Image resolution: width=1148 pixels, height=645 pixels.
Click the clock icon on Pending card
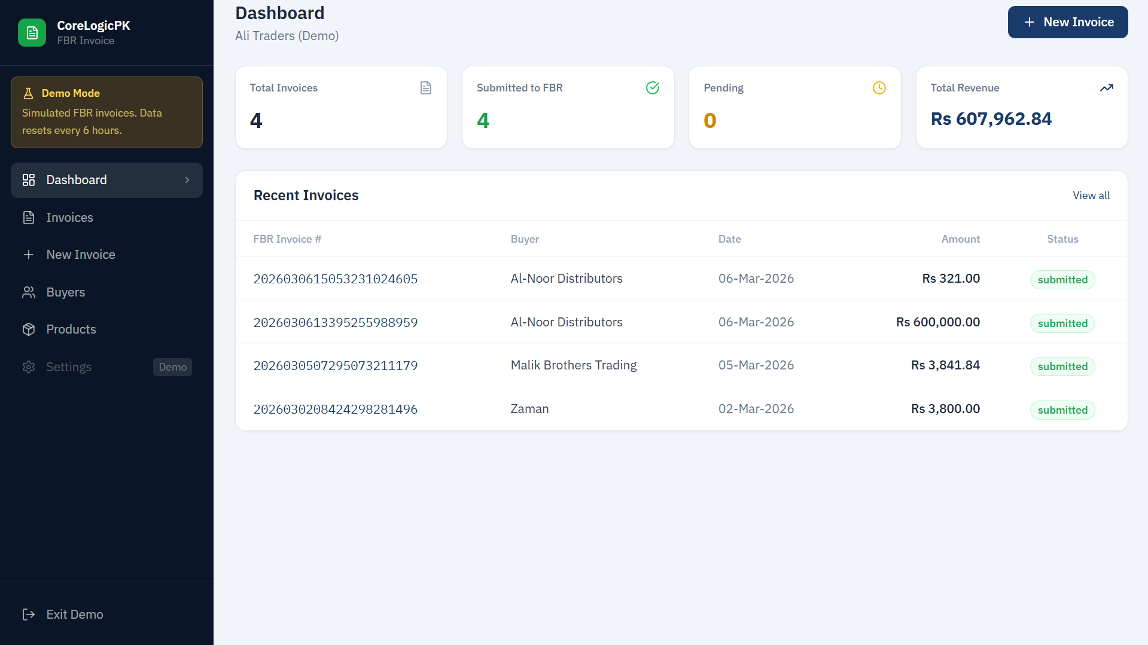[x=879, y=87]
